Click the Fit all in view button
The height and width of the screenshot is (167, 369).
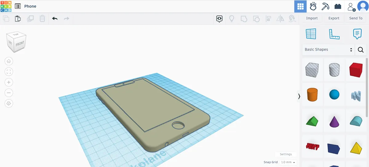tap(9, 72)
